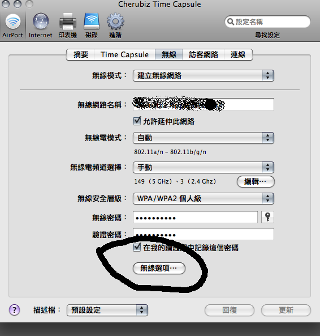Click the Cherubiz Time Capsule window title

pyautogui.click(x=159, y=5)
